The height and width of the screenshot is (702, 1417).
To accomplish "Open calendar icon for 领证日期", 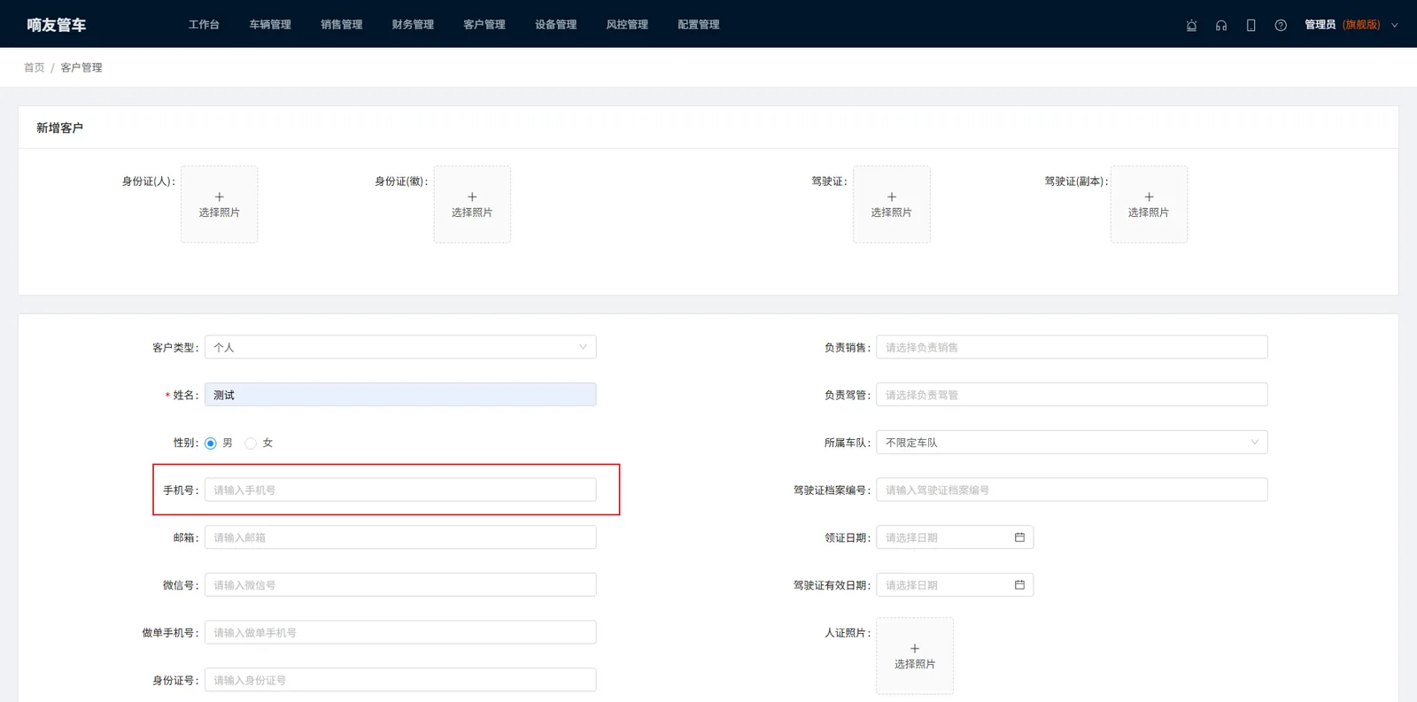I will pyautogui.click(x=1019, y=537).
